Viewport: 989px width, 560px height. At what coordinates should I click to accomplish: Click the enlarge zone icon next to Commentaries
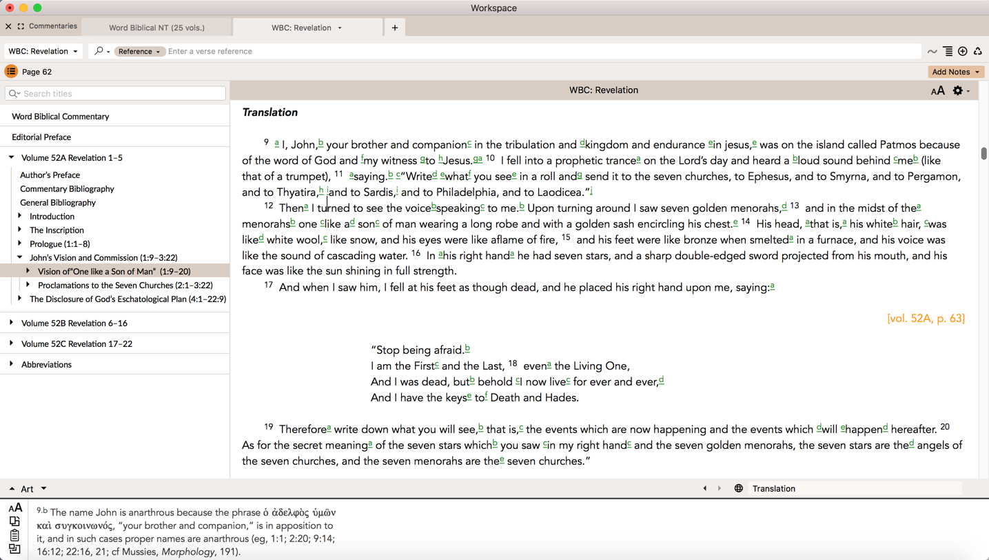tap(21, 26)
